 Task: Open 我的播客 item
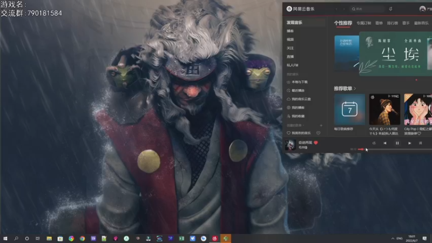click(x=295, y=107)
